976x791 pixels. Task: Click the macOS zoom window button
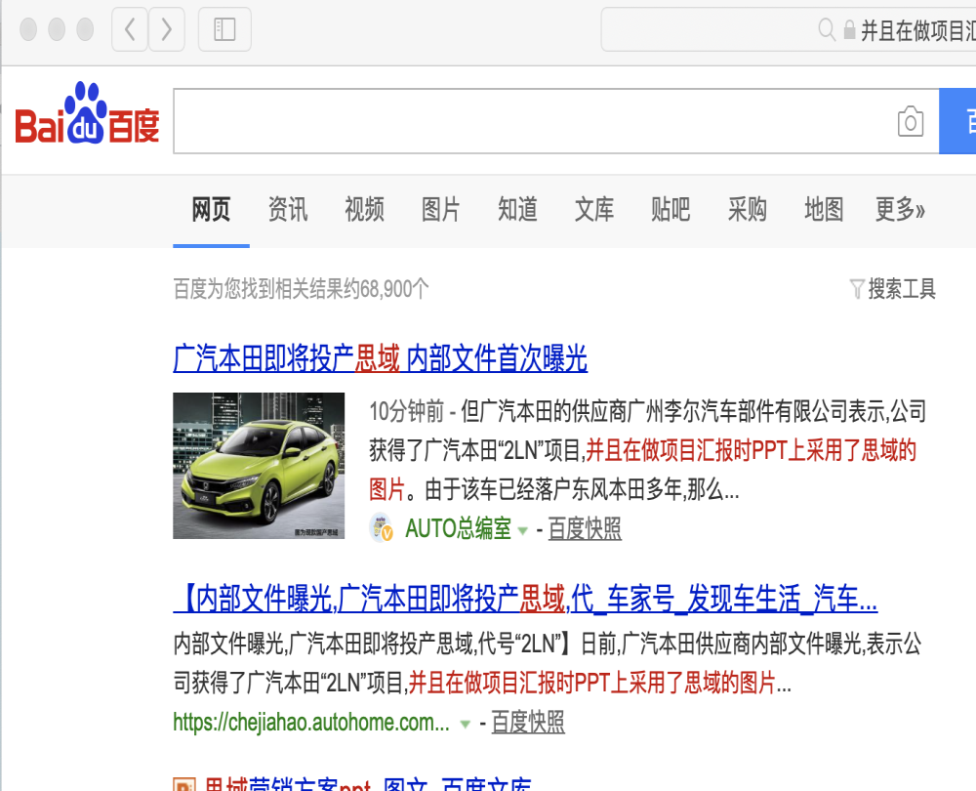point(85,29)
